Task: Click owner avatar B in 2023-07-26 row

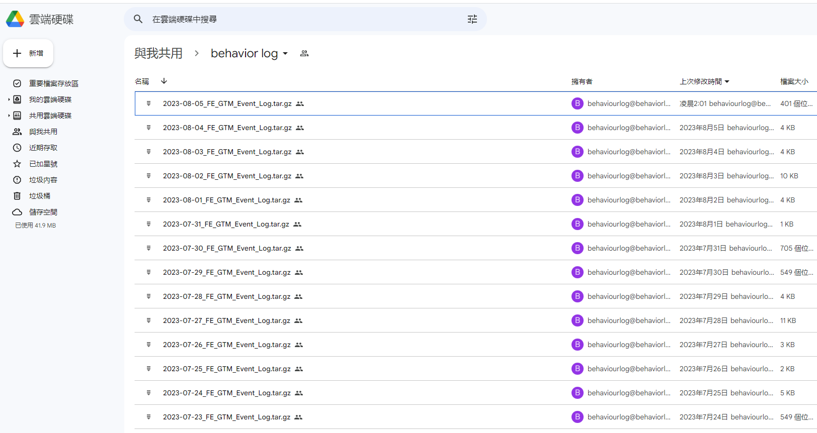Action: point(577,345)
